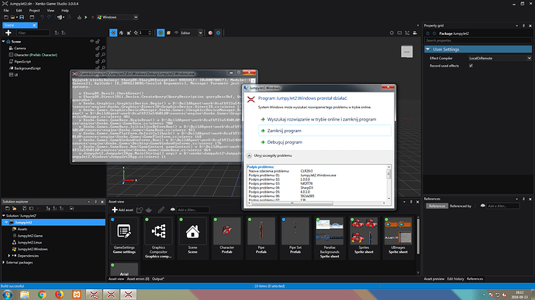Click the green clock icon in scene toolbar

(x=160, y=32)
